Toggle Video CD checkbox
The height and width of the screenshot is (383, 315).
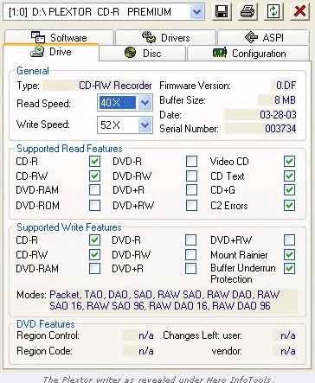(289, 162)
